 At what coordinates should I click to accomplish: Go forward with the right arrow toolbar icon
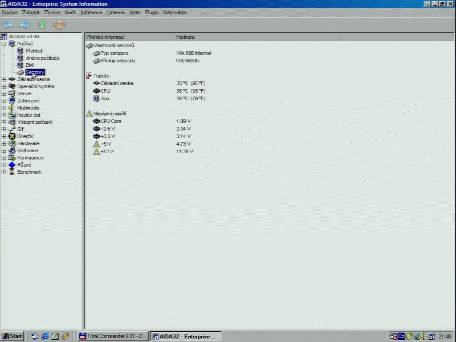coord(24,24)
